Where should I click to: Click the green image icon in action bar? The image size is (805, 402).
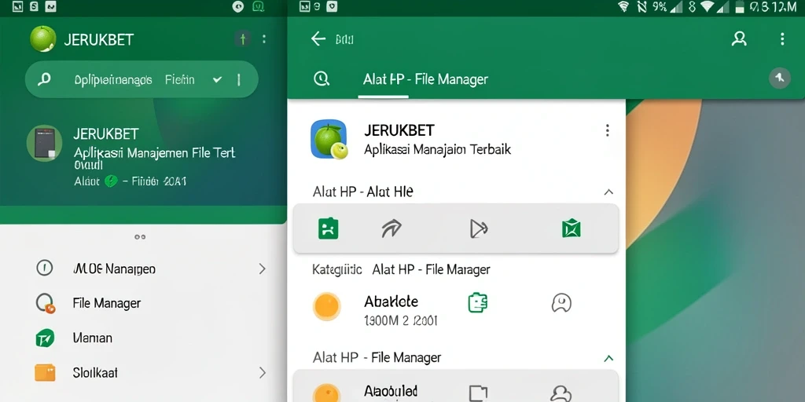[x=328, y=228]
